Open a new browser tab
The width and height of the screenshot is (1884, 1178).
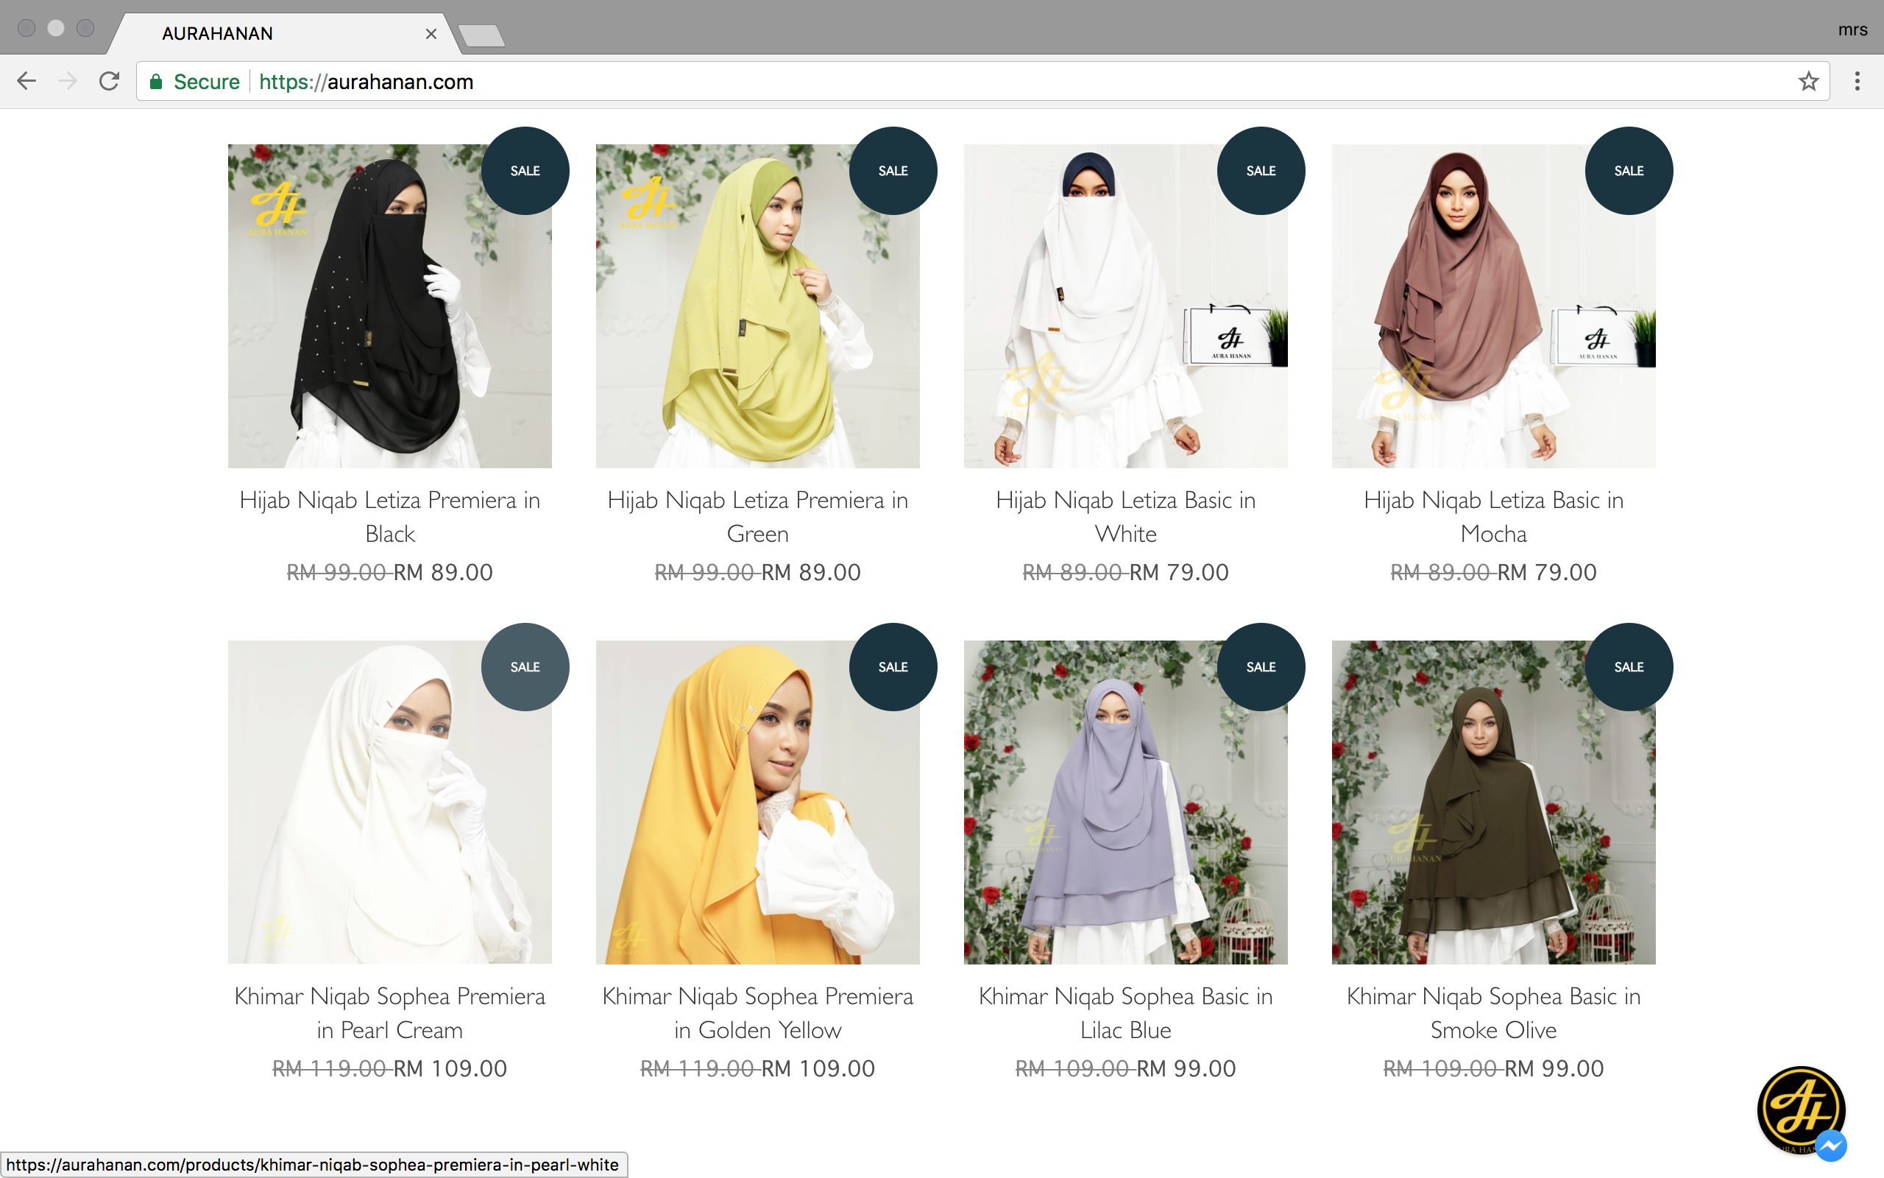coord(481,35)
